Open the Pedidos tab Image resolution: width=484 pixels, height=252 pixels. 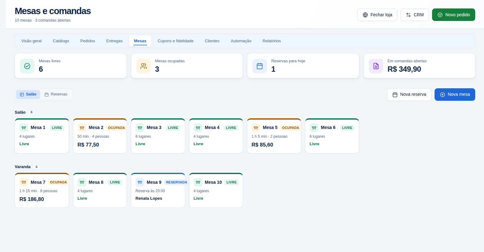(x=88, y=41)
